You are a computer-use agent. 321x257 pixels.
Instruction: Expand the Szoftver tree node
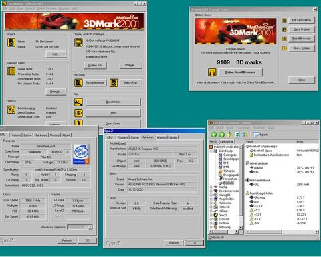pyautogui.click(x=211, y=223)
